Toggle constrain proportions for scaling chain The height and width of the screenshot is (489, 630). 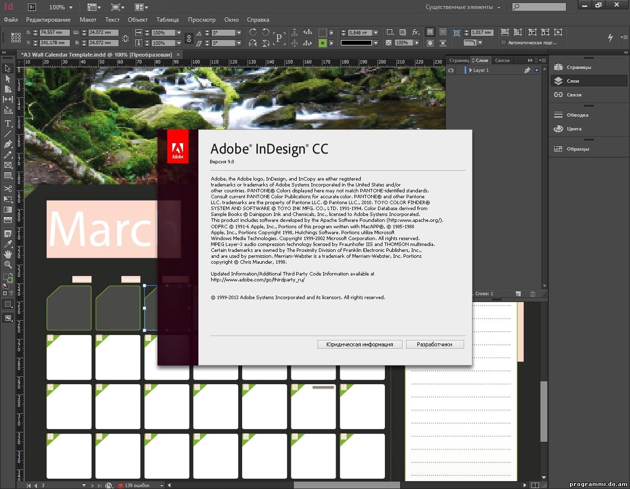(189, 38)
